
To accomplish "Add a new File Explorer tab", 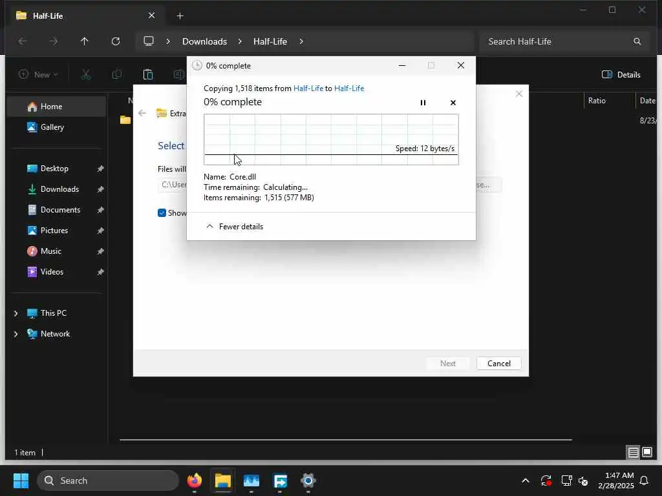I will click(x=180, y=16).
